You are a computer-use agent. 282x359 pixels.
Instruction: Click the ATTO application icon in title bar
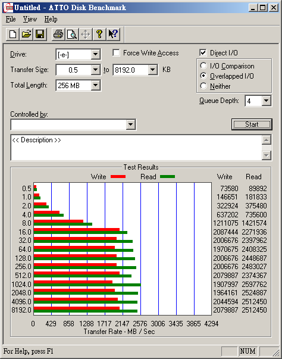(x=8, y=8)
